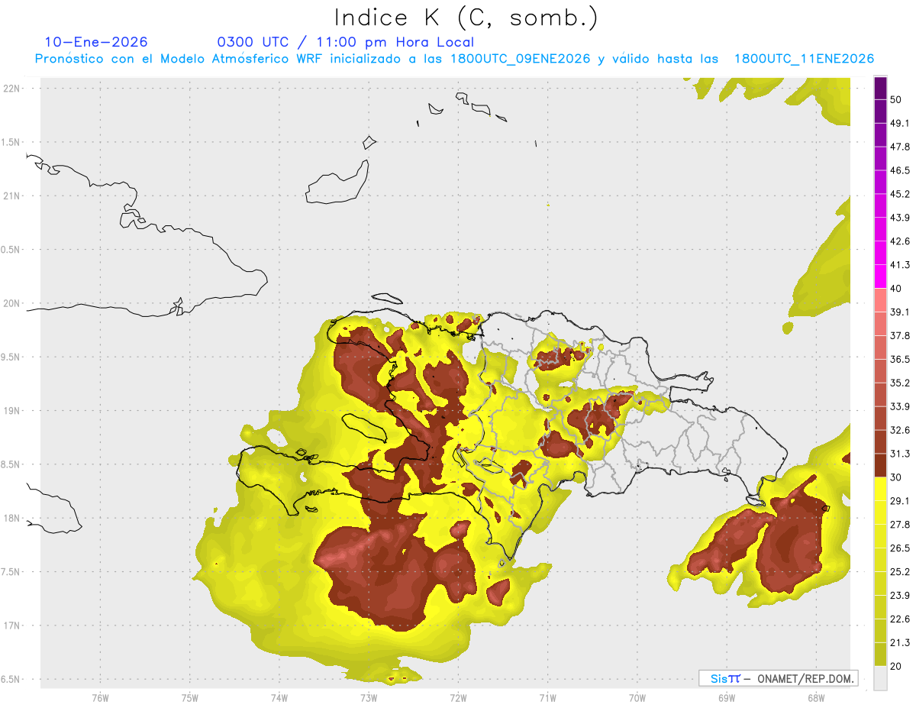Click the "45.2" colorbar value
The height and width of the screenshot is (708, 916).
pyautogui.click(x=900, y=194)
